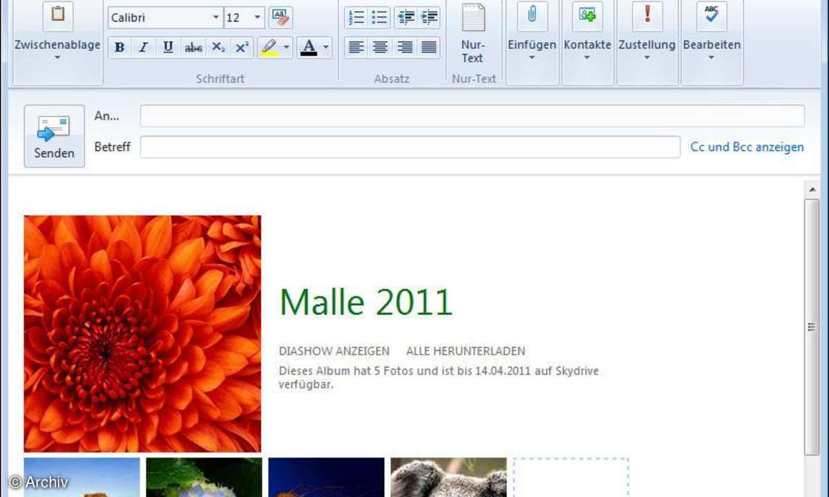Toggle italic formatting

(x=144, y=47)
